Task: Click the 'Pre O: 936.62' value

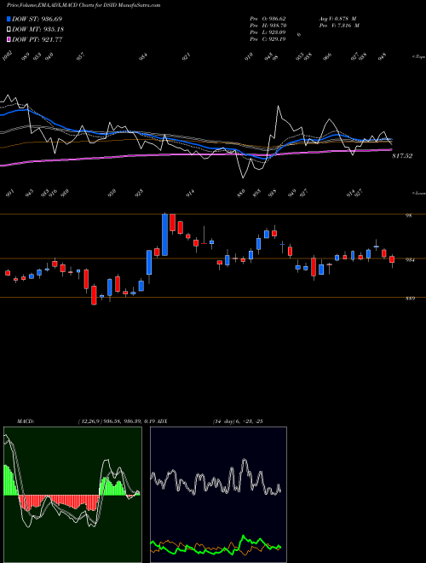Action: click(x=268, y=19)
